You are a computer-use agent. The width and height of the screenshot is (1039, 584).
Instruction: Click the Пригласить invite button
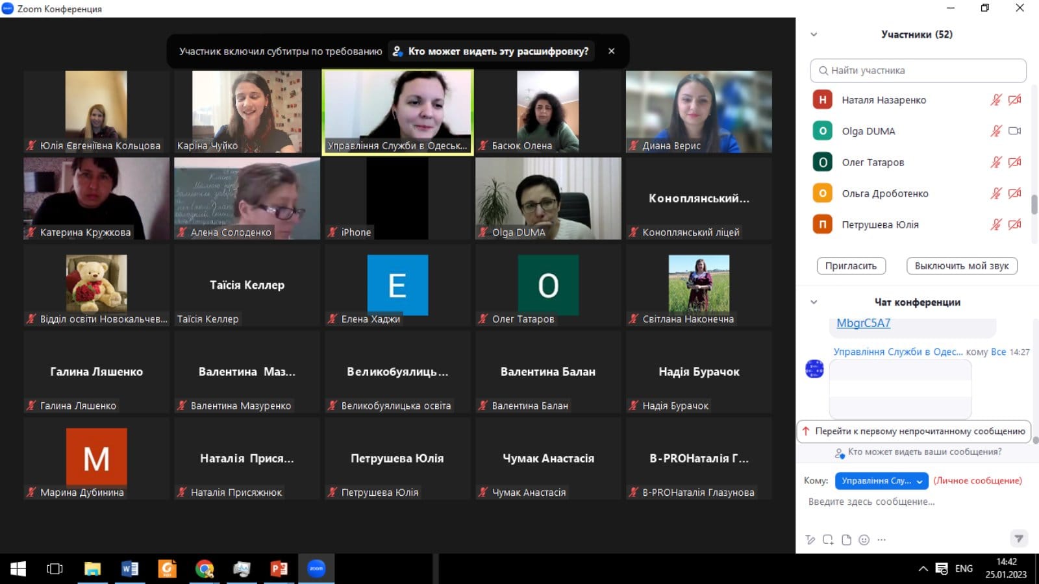tap(851, 266)
